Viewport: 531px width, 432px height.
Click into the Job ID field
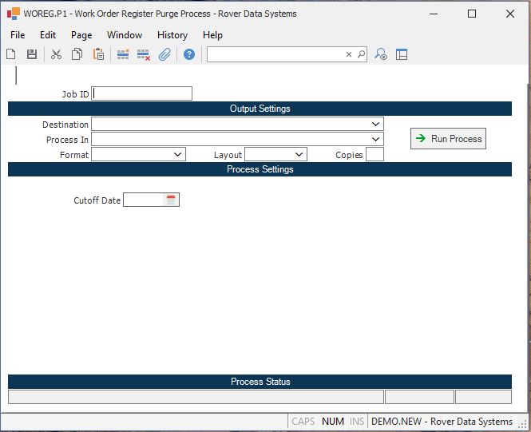click(x=142, y=93)
